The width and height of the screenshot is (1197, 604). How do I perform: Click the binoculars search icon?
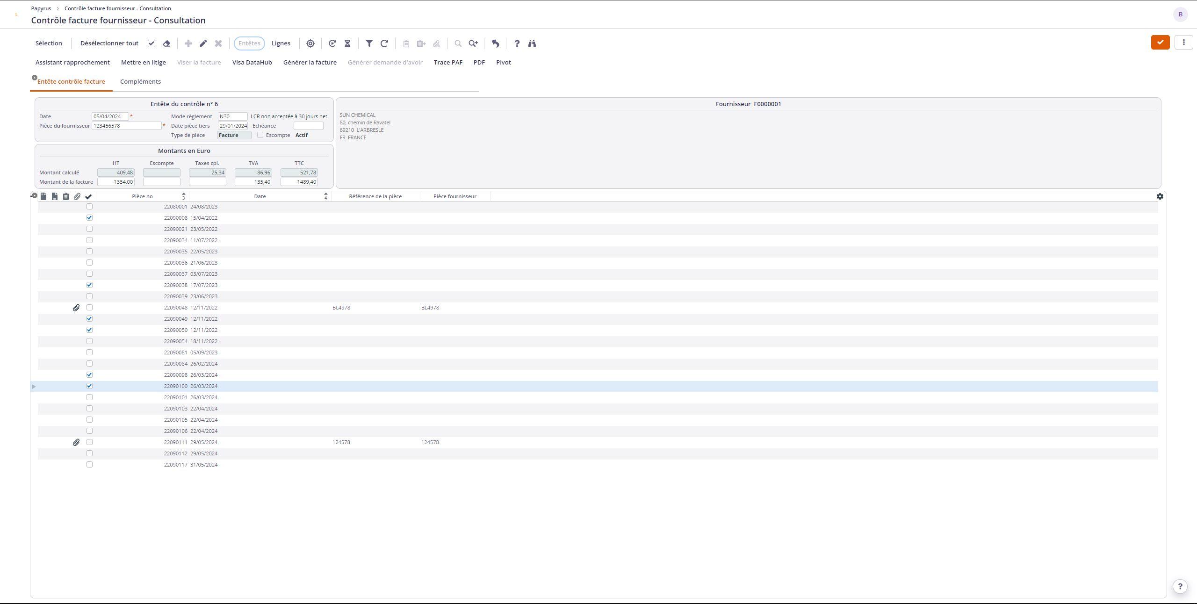pos(532,43)
